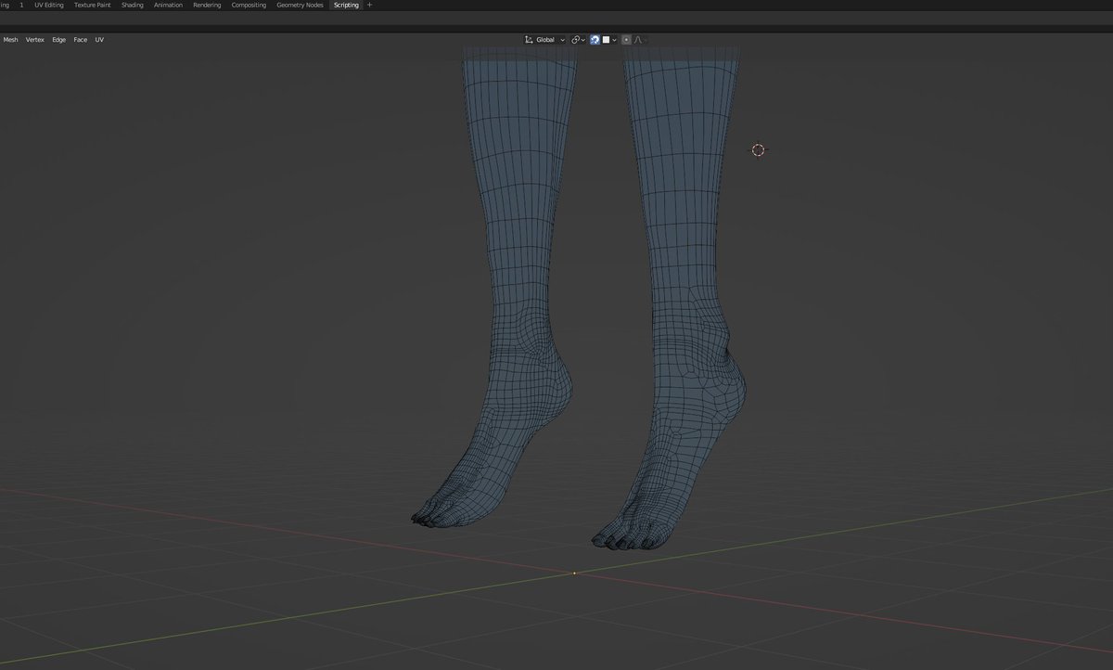Open the Face menu
This screenshot has height=670, width=1113.
pyautogui.click(x=81, y=40)
